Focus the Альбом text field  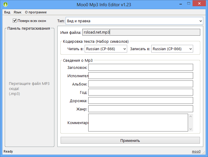(x=141, y=84)
